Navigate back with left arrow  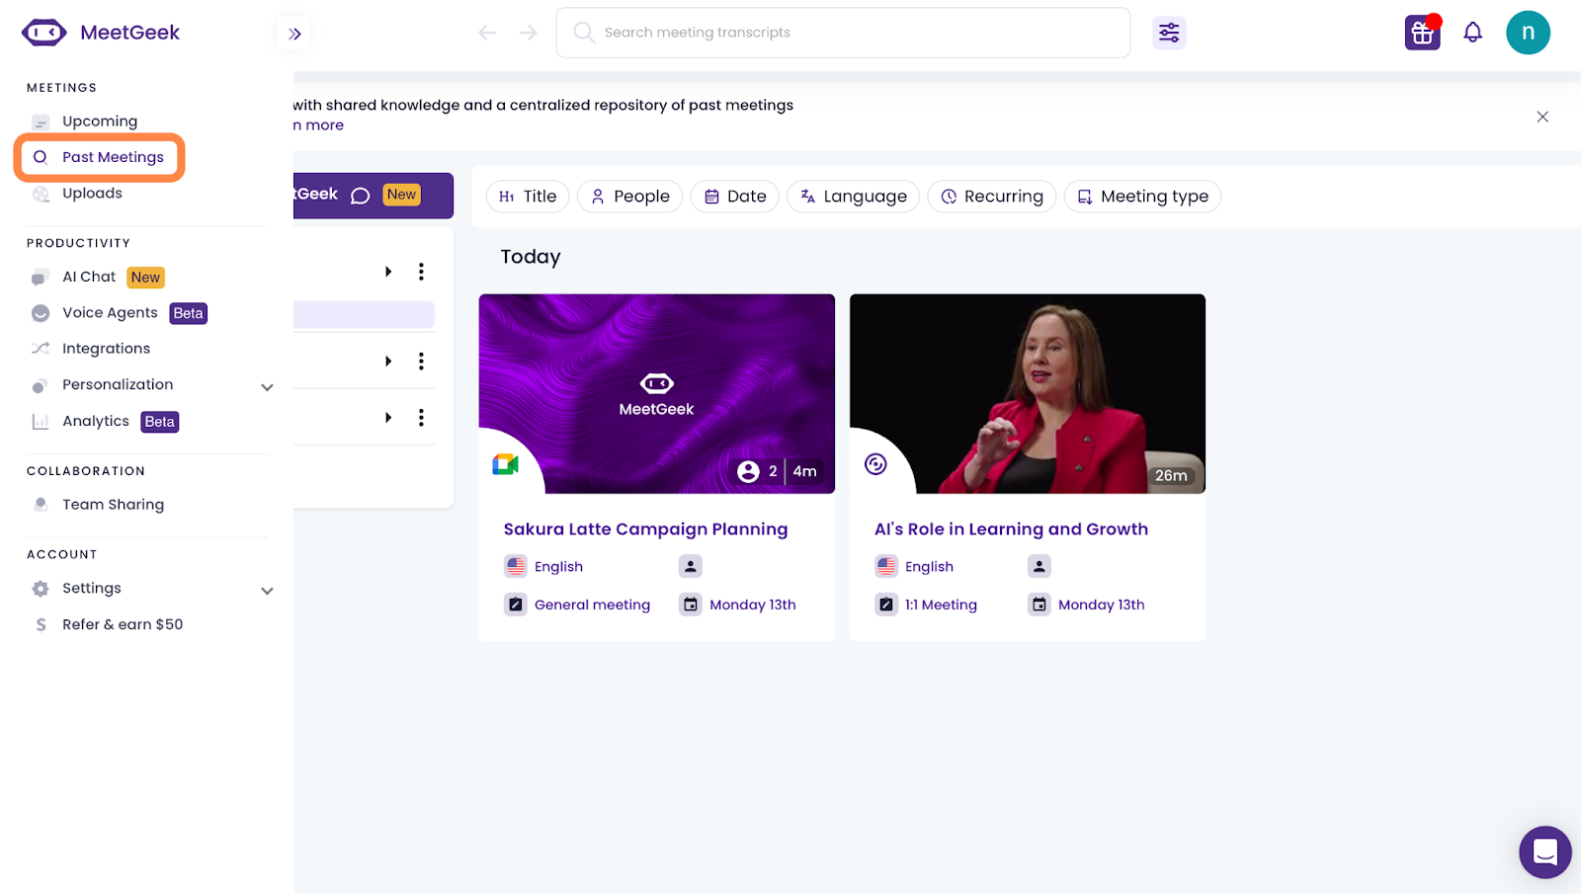(487, 33)
